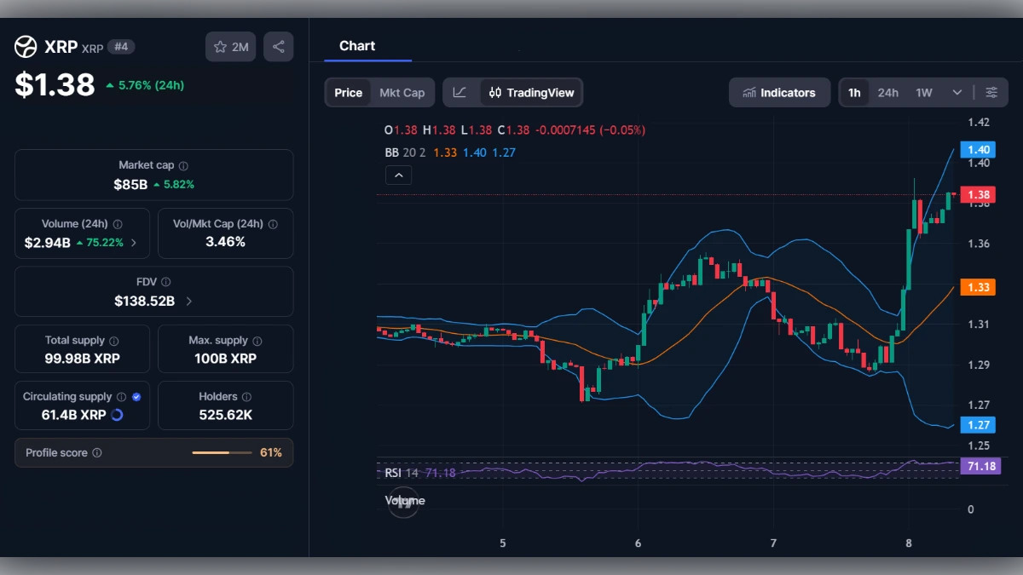The width and height of the screenshot is (1023, 575).
Task: Toggle chart to Mkt Cap mode
Action: pos(402,92)
